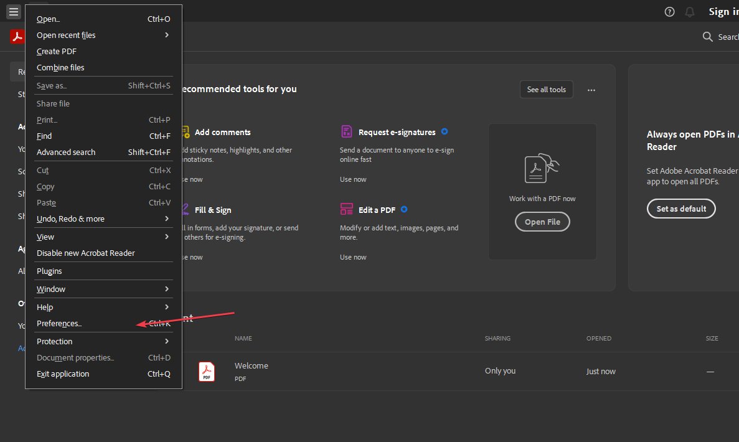Select Cut menu item
739x442 pixels.
[x=104, y=170]
